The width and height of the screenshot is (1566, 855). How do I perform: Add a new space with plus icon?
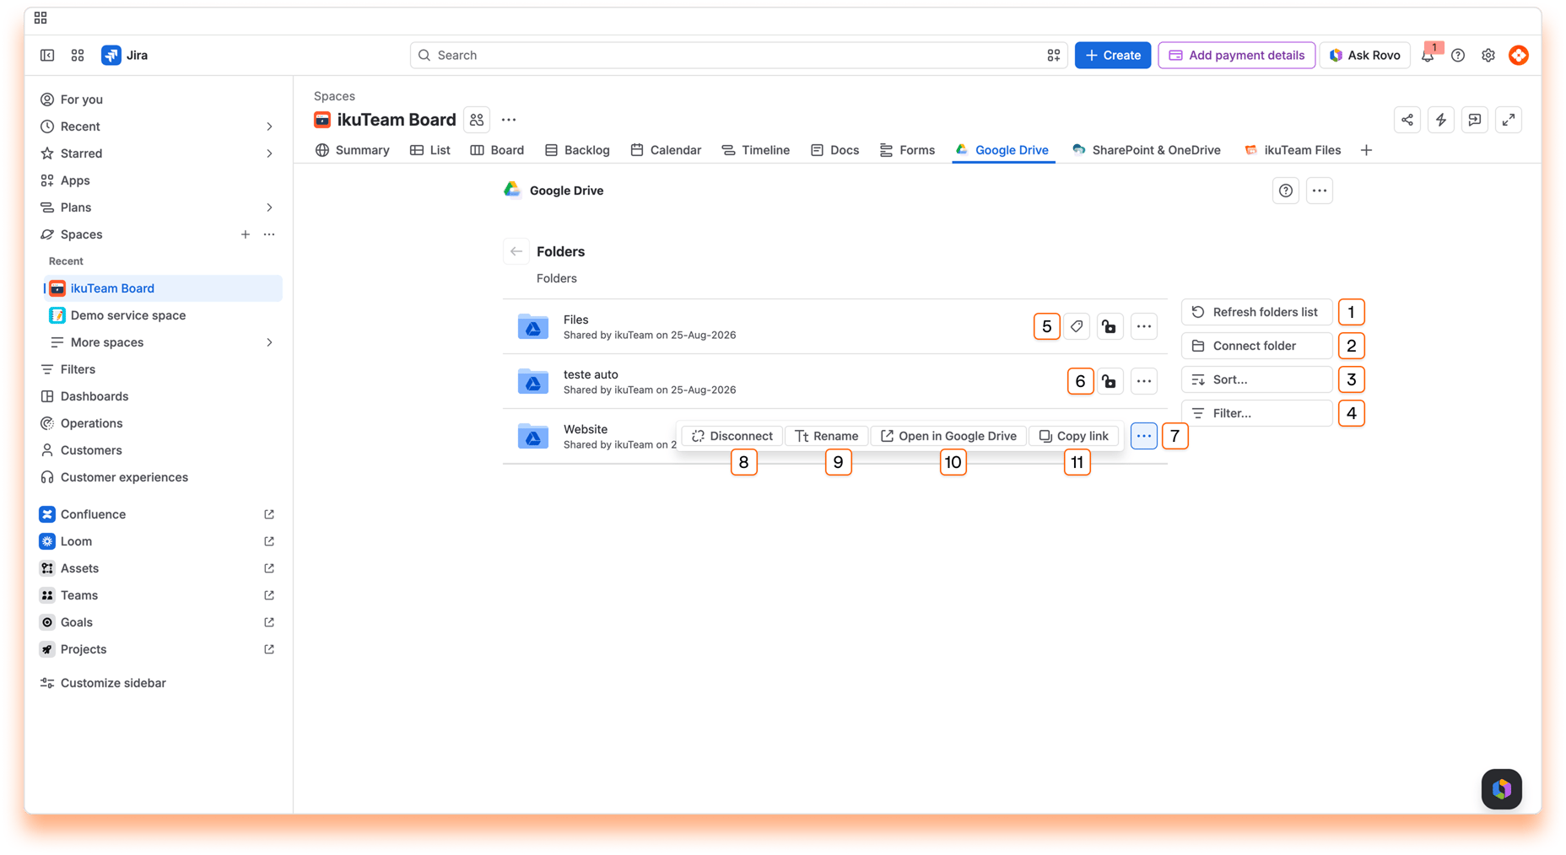click(x=246, y=234)
